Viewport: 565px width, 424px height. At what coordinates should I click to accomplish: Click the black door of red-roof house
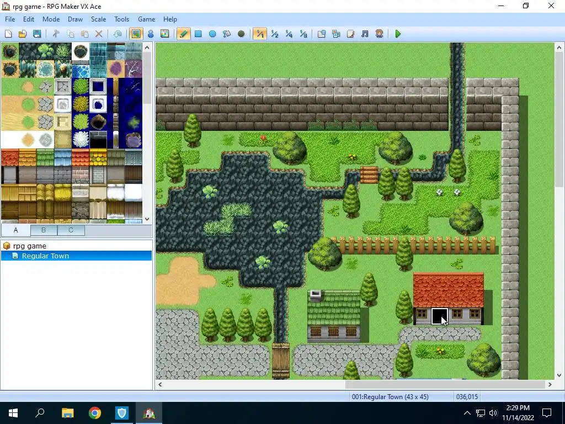tap(439, 316)
